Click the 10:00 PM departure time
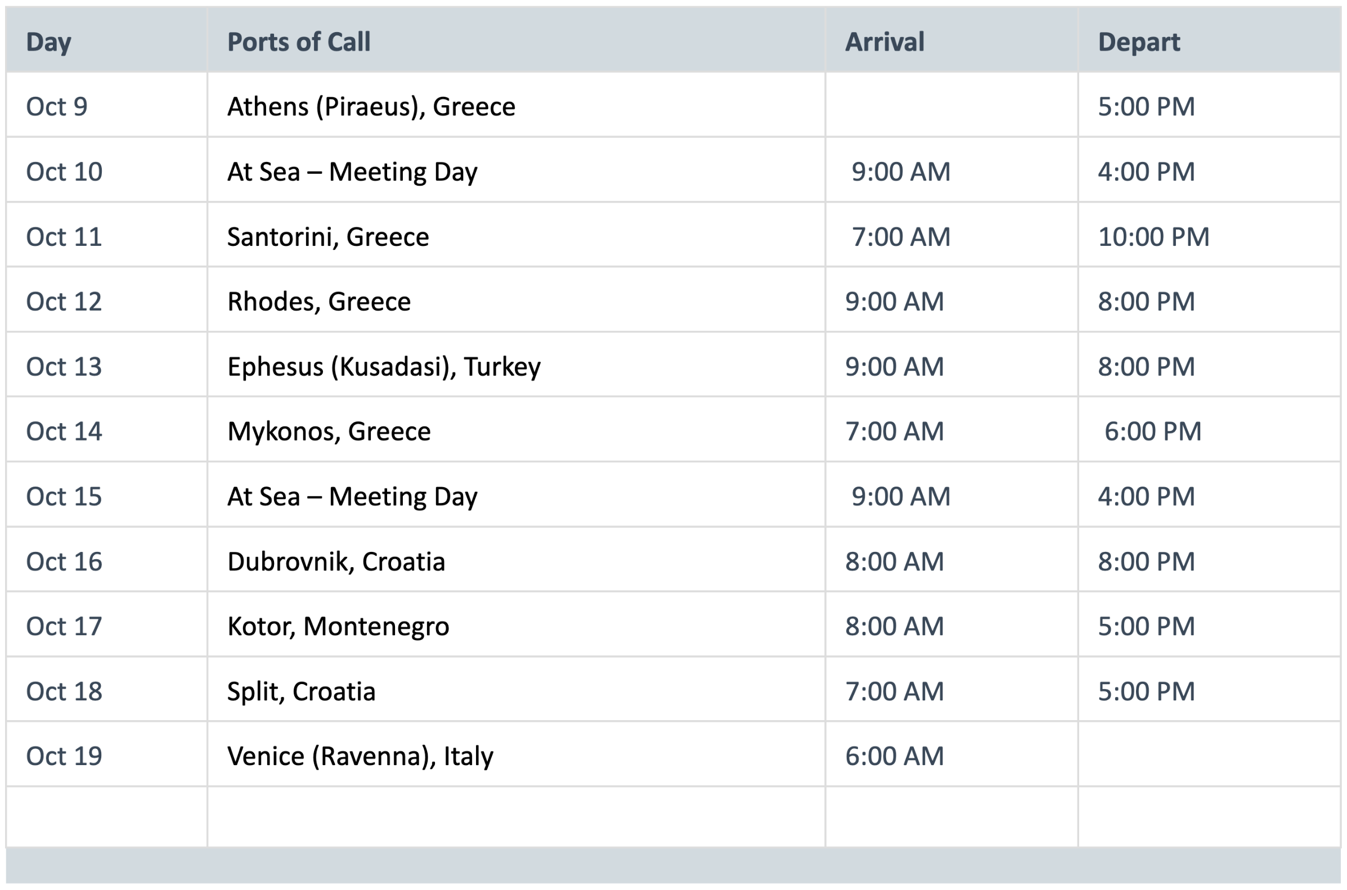1347x890 pixels. (x=1153, y=237)
